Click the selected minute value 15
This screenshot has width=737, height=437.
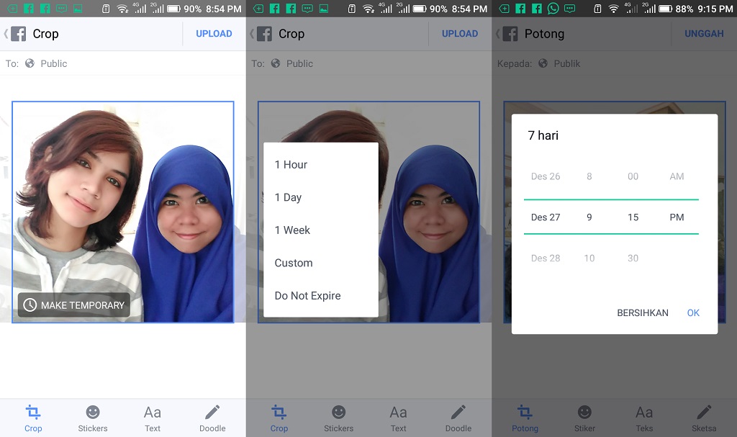[633, 217]
